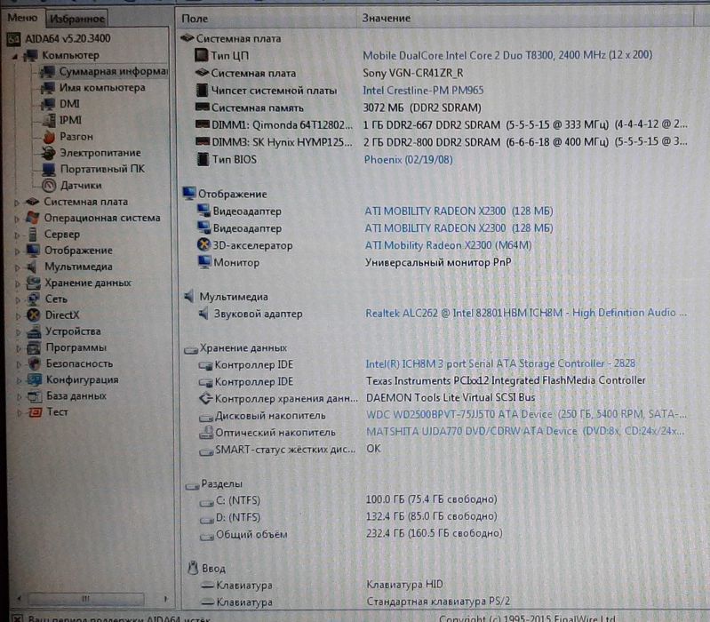Open the Realtek ALC262 audio link
This screenshot has width=710, height=622.
click(526, 313)
